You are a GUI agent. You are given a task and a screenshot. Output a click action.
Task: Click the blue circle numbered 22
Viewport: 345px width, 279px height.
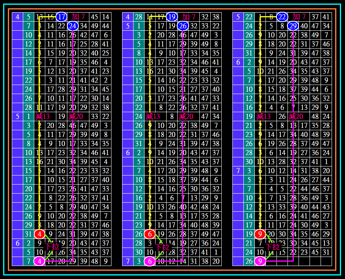coord(282,17)
